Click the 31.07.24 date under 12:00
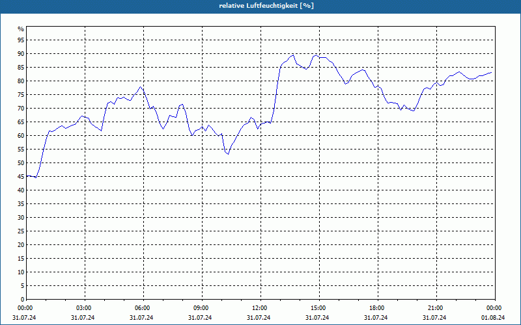This screenshot has height=325, width=521. [x=259, y=318]
